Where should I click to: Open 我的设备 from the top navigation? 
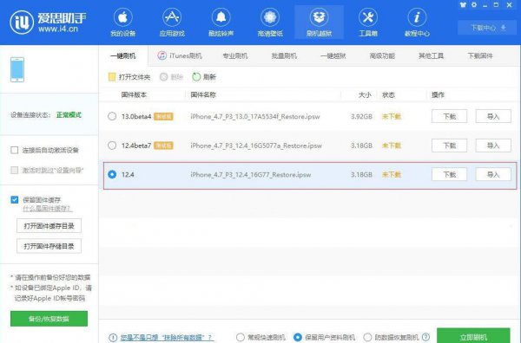(123, 23)
